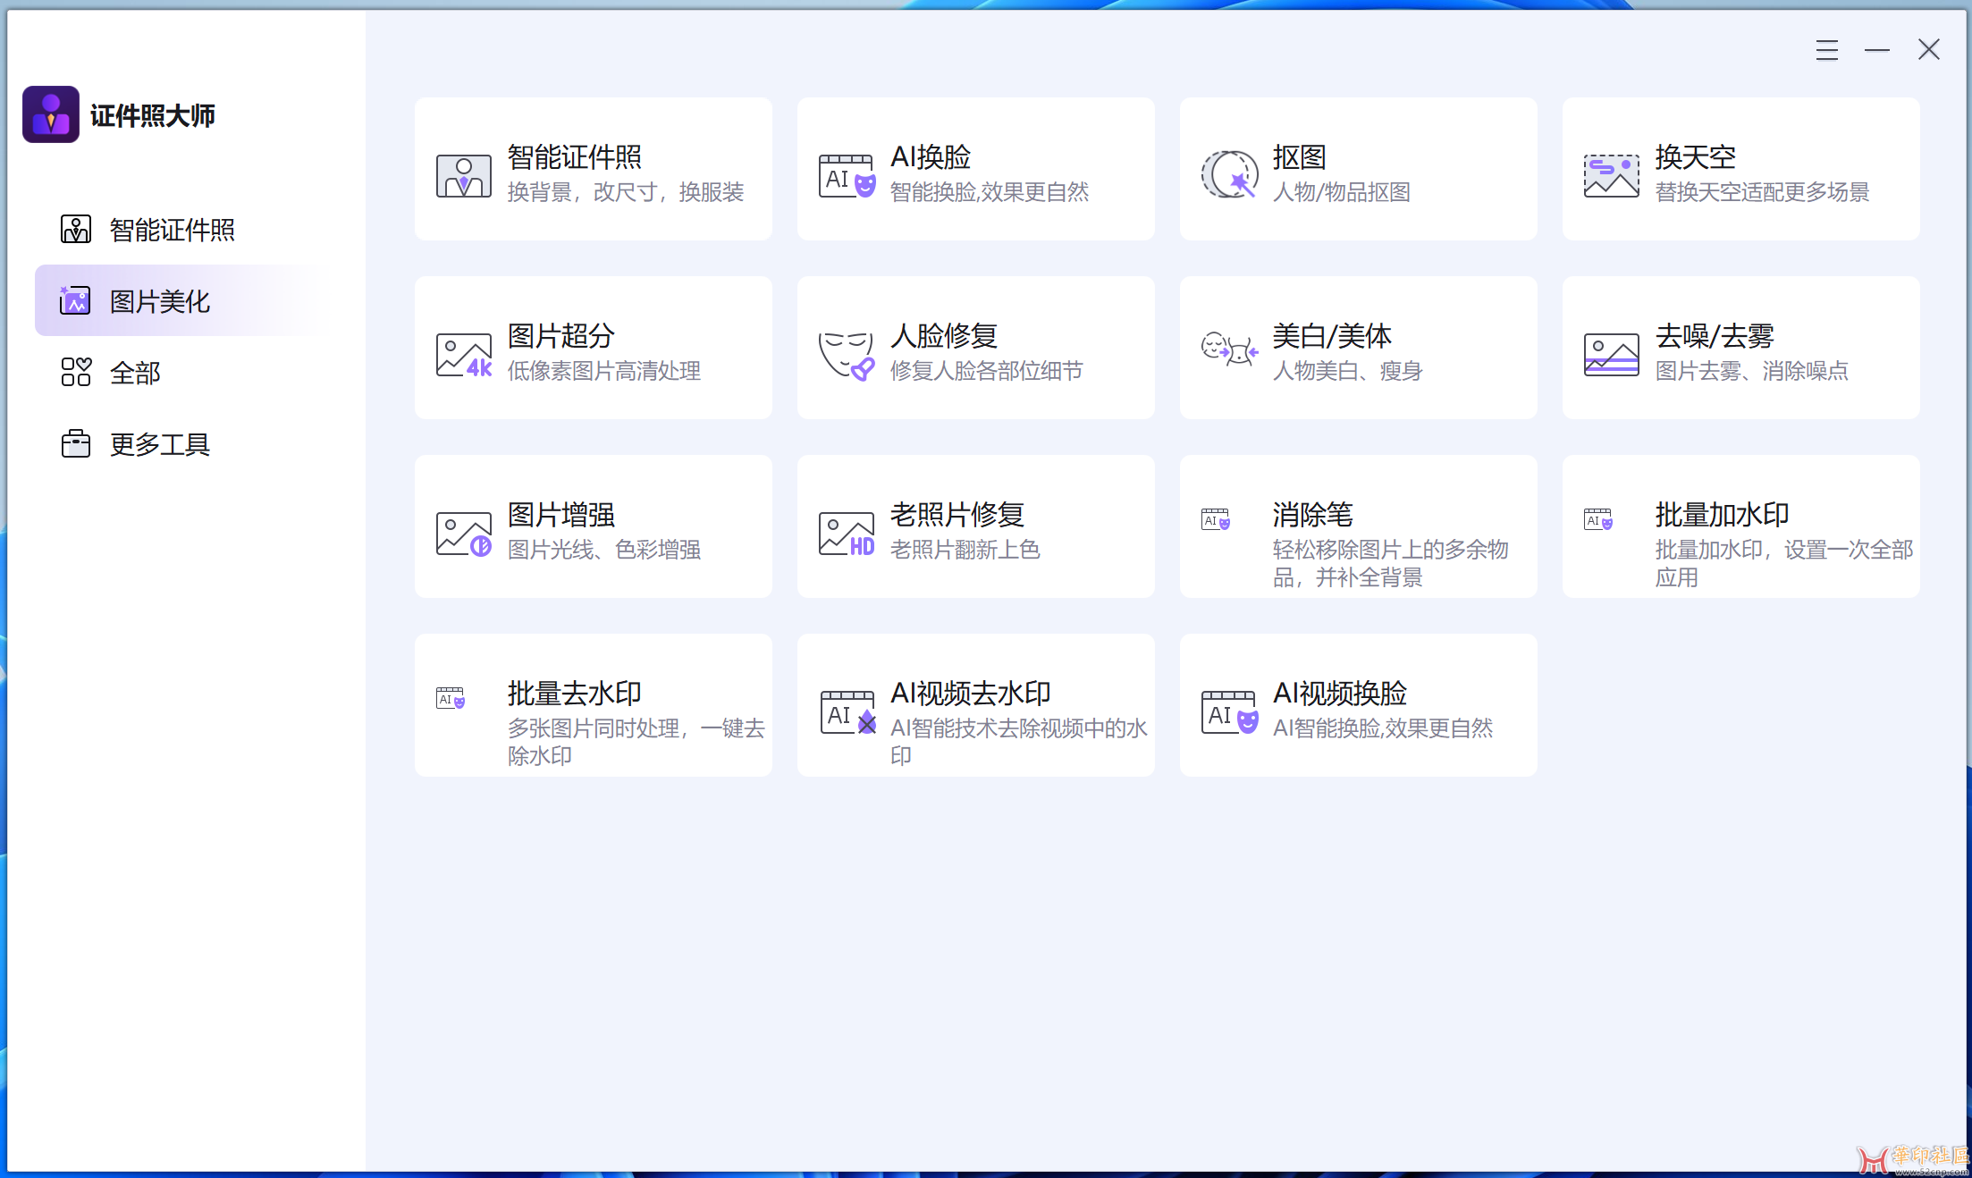This screenshot has height=1178, width=1972.
Task: Click the 图片增强 enhancement icon
Action: [x=464, y=534]
